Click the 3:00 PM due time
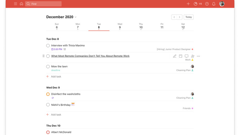 click(x=57, y=49)
